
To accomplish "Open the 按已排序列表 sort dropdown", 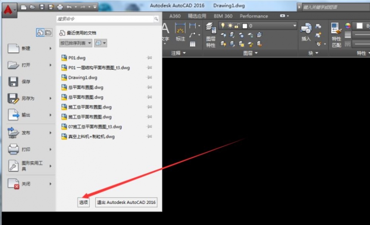I will (76, 43).
